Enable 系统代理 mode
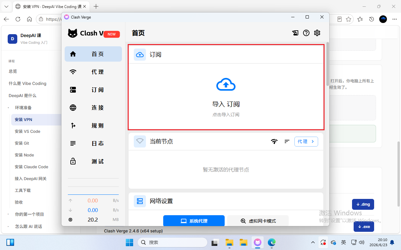The image size is (401, 250). [x=194, y=221]
